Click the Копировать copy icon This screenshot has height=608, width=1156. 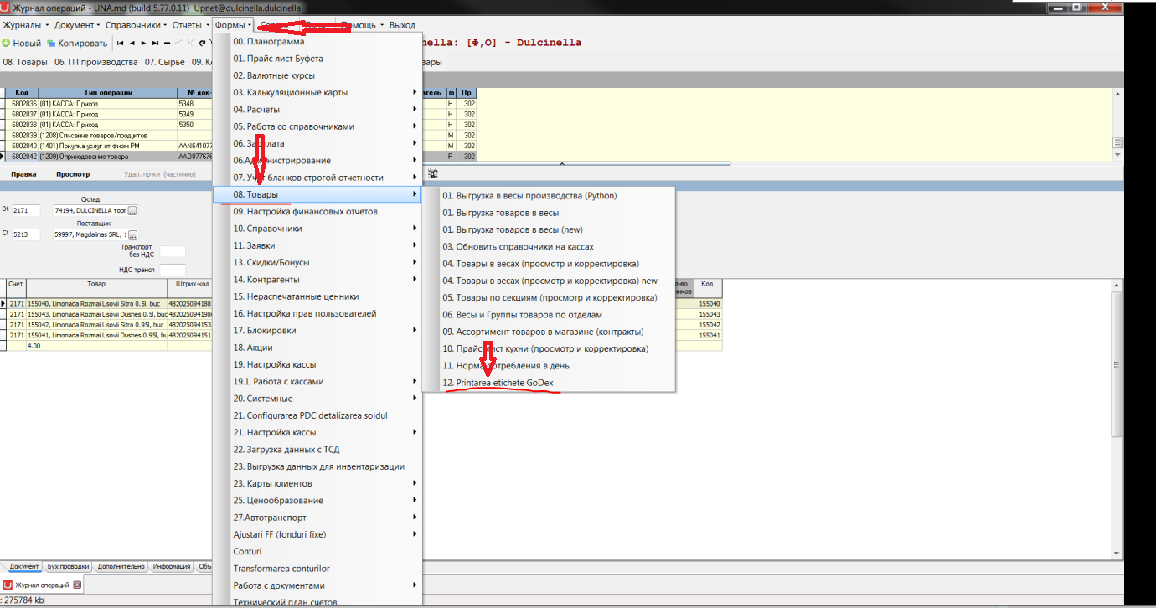pyautogui.click(x=51, y=43)
